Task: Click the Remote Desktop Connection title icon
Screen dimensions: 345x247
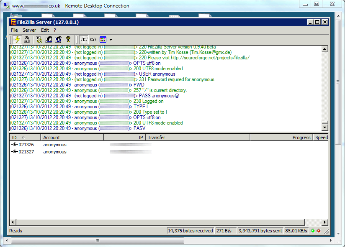Action: (7, 6)
